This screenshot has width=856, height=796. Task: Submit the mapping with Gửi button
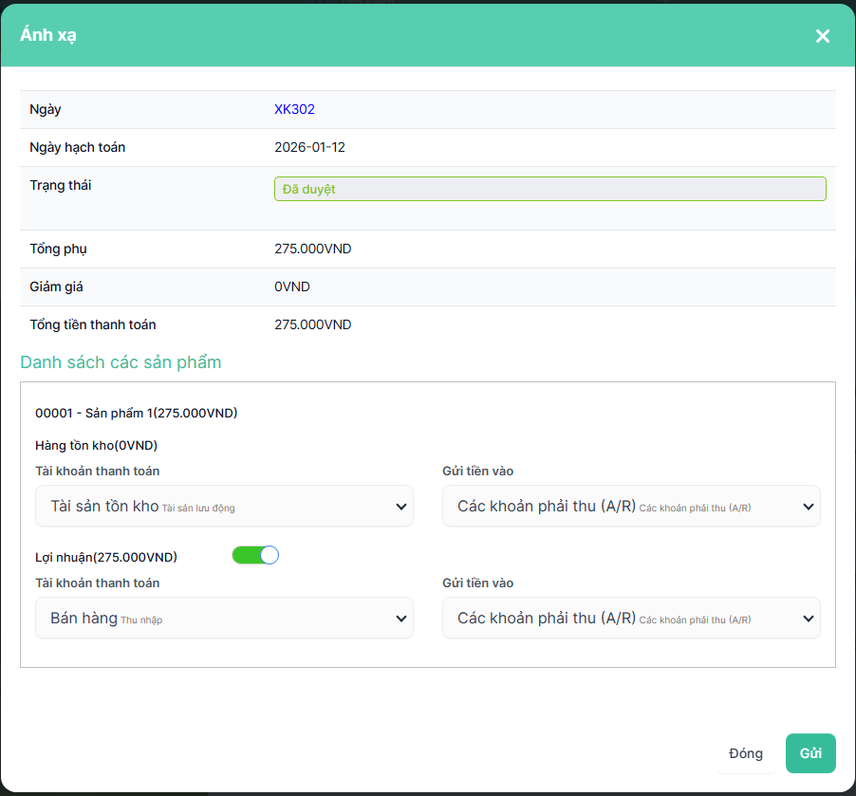coord(810,753)
